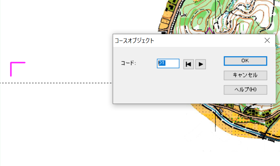280x166 pixels.
Task: Select the purple start triangle on the map
Action: (209, 31)
